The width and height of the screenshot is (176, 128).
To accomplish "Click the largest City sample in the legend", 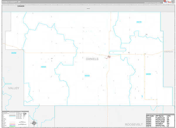I will tap(25, 113).
